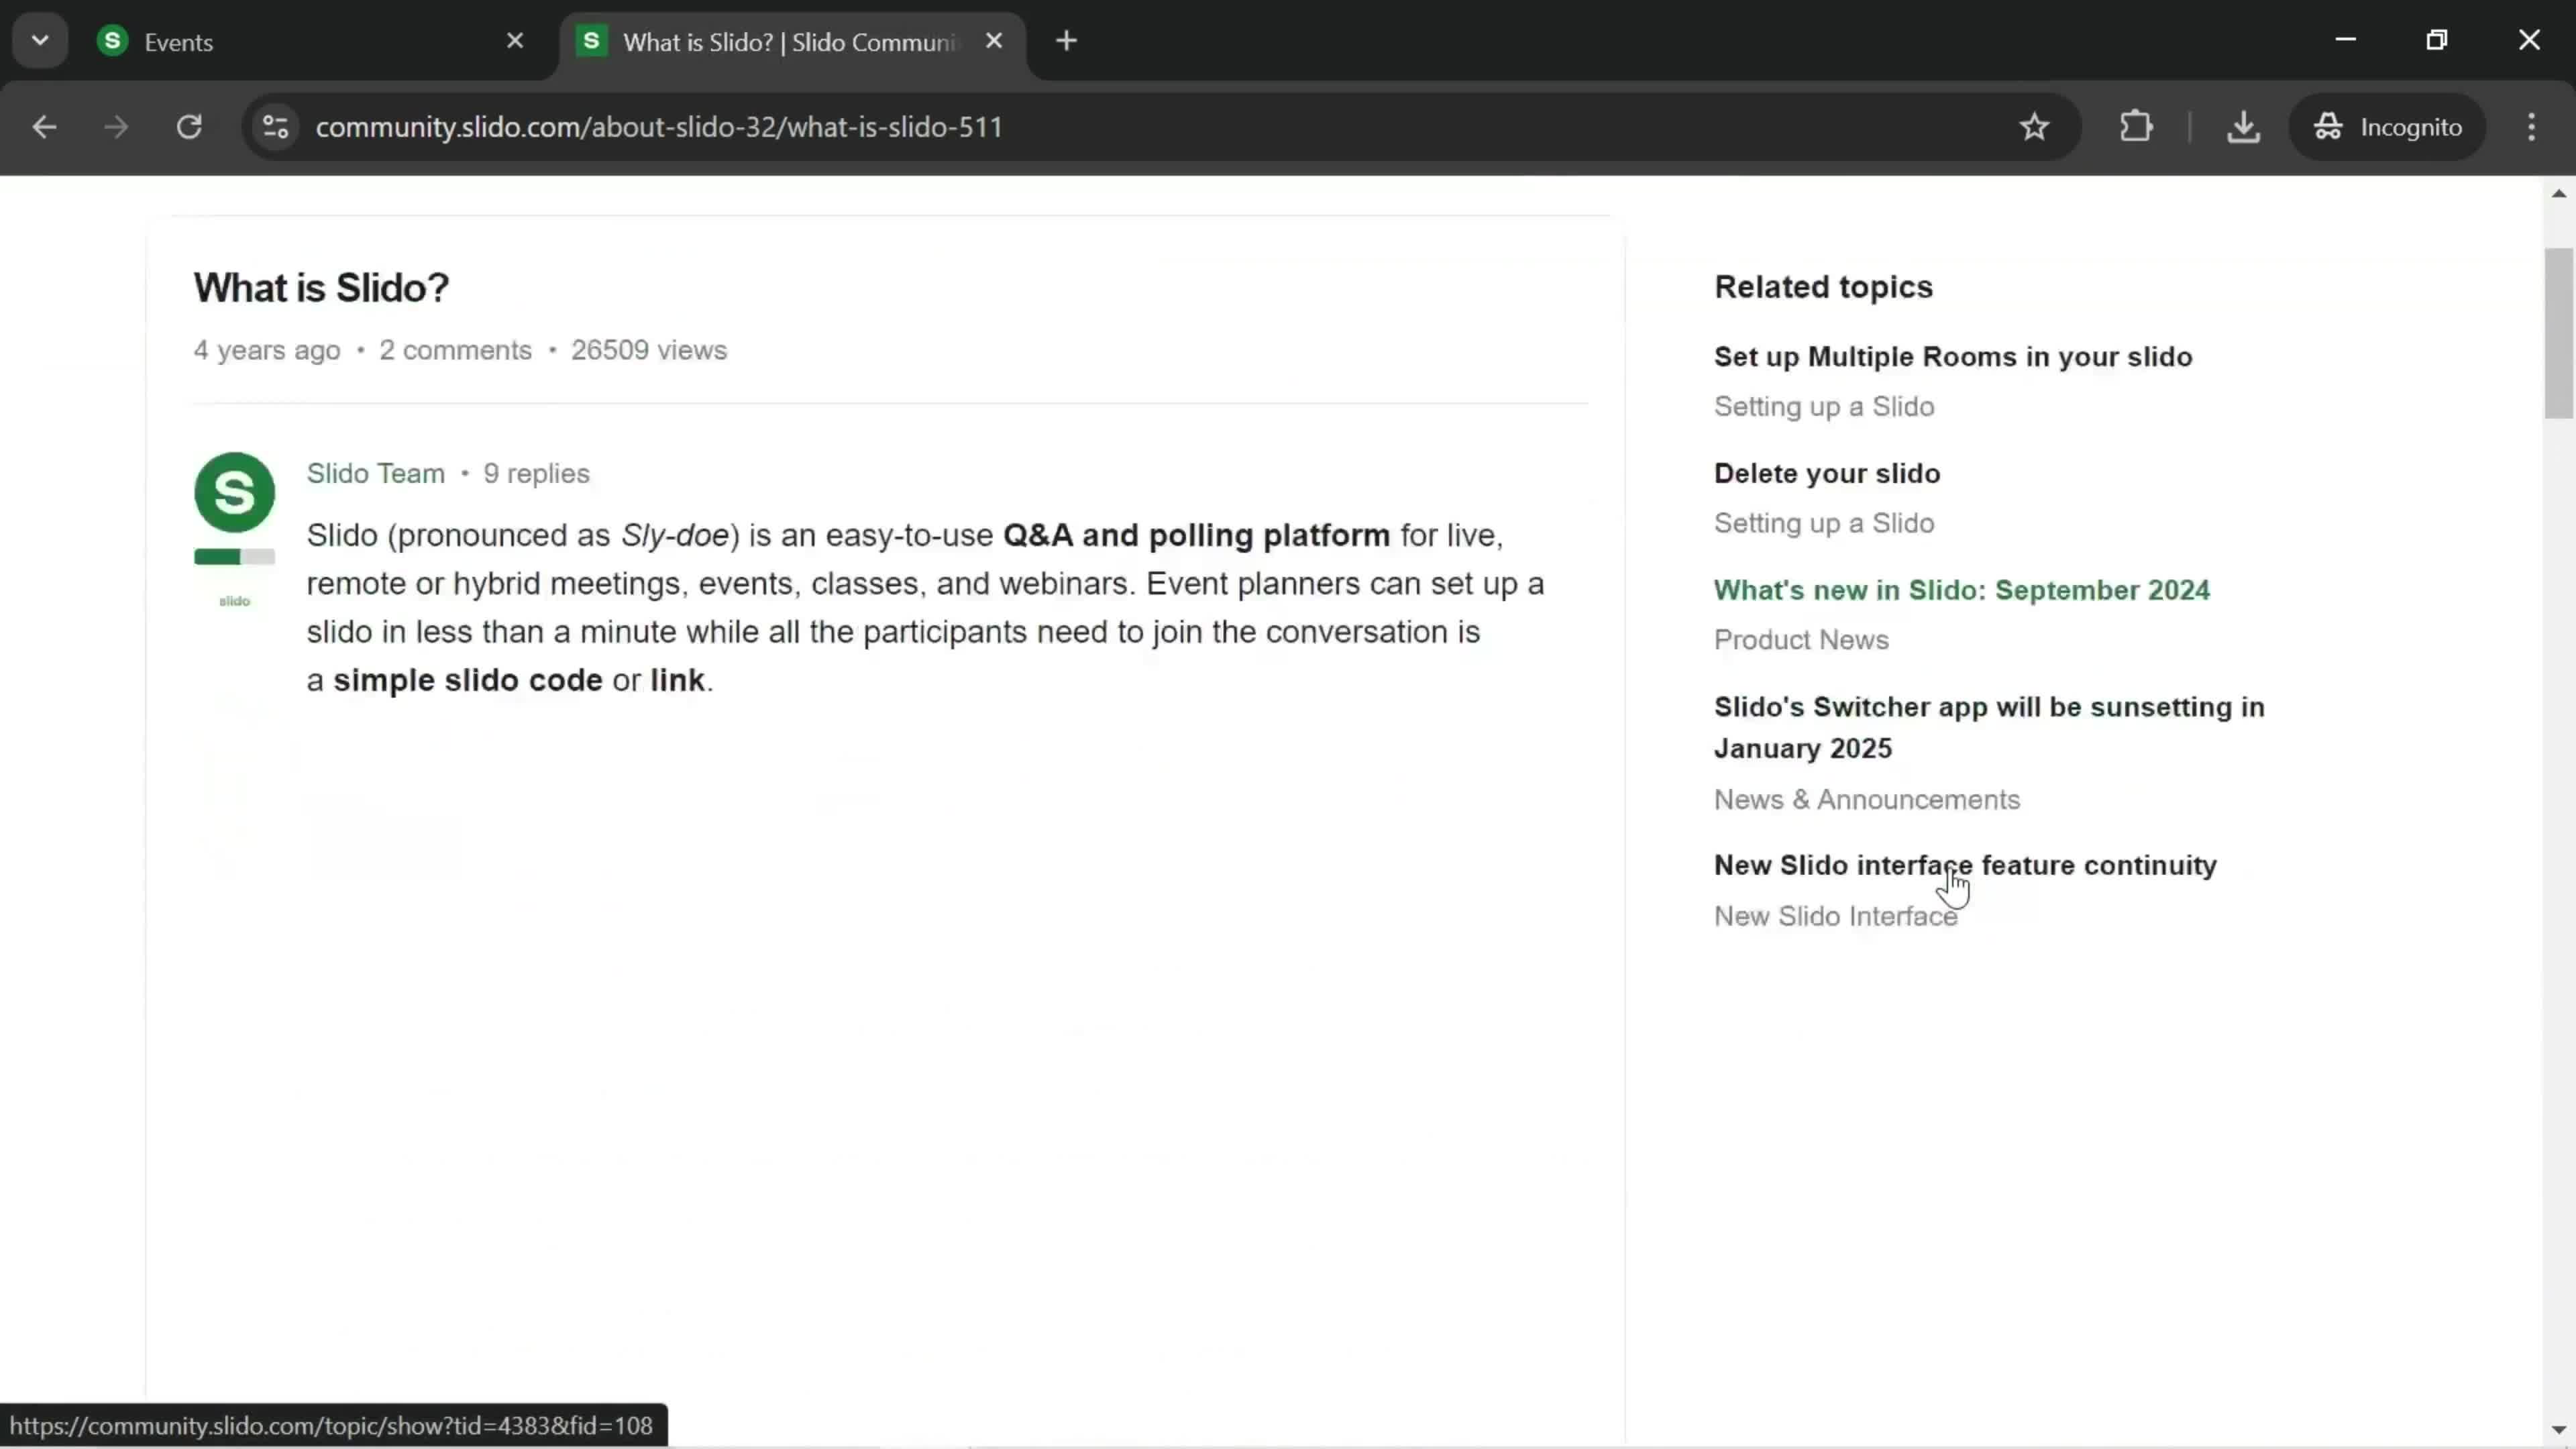The height and width of the screenshot is (1449, 2576).
Task: Click the Slido Team green avatar
Action: 234,492
